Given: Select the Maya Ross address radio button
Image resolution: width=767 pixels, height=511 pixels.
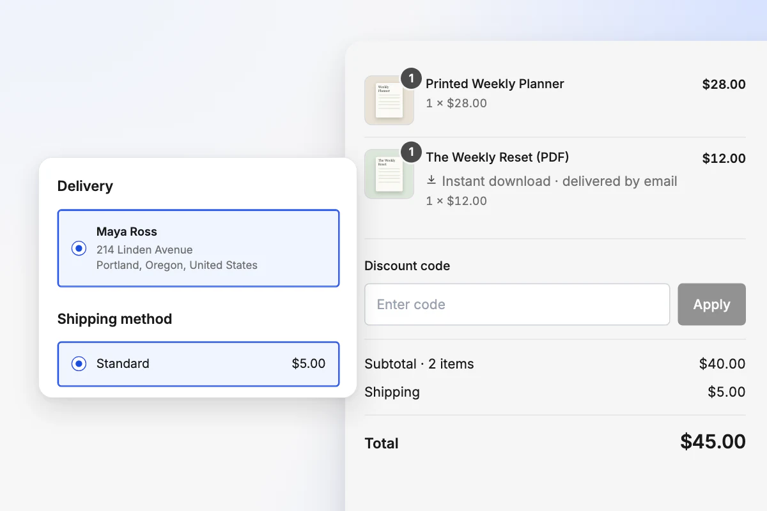Looking at the screenshot, I should [x=79, y=248].
